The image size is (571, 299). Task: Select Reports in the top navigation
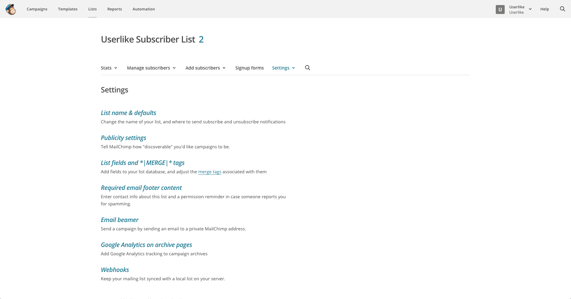114,9
